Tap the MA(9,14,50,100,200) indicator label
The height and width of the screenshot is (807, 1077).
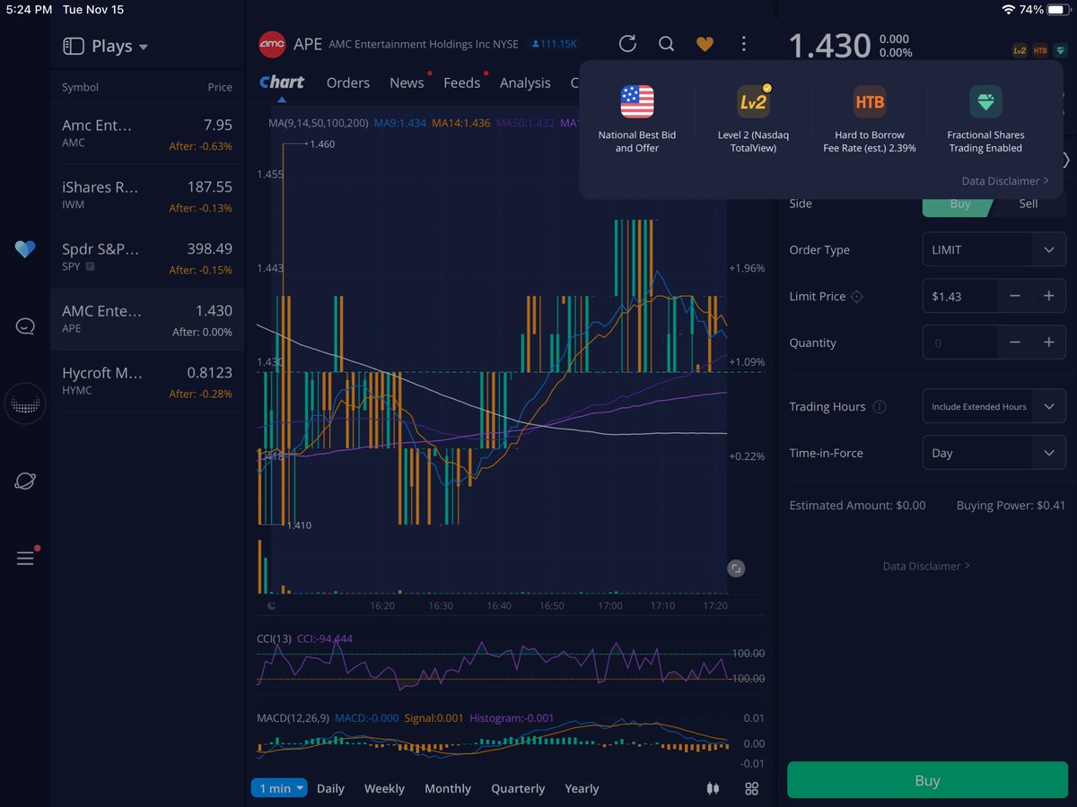(x=318, y=123)
